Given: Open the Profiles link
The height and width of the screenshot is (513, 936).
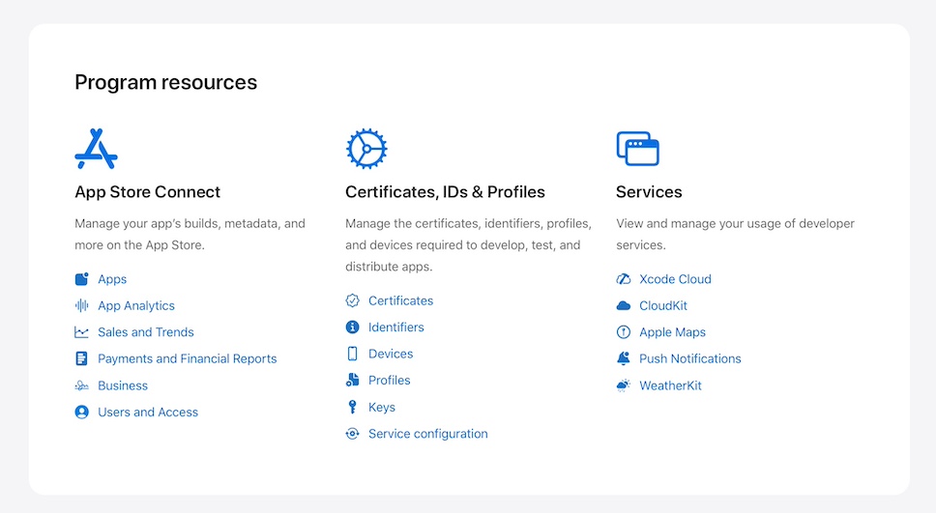Looking at the screenshot, I should pyautogui.click(x=390, y=380).
